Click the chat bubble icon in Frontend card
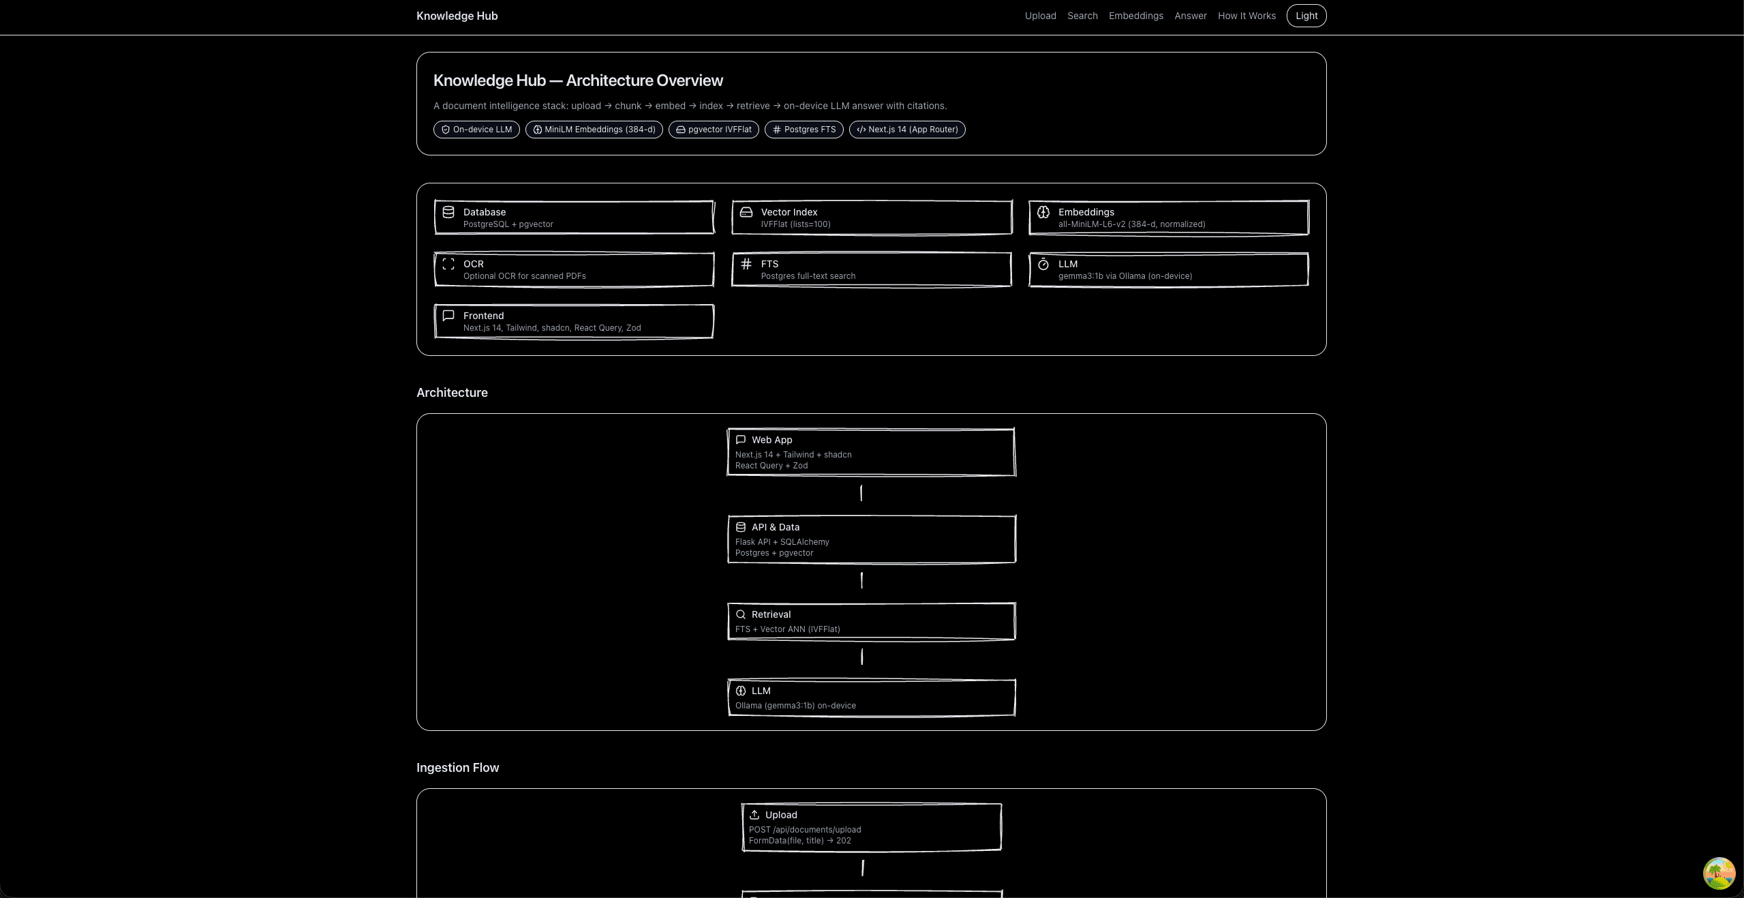Image resolution: width=1744 pixels, height=898 pixels. 448,316
